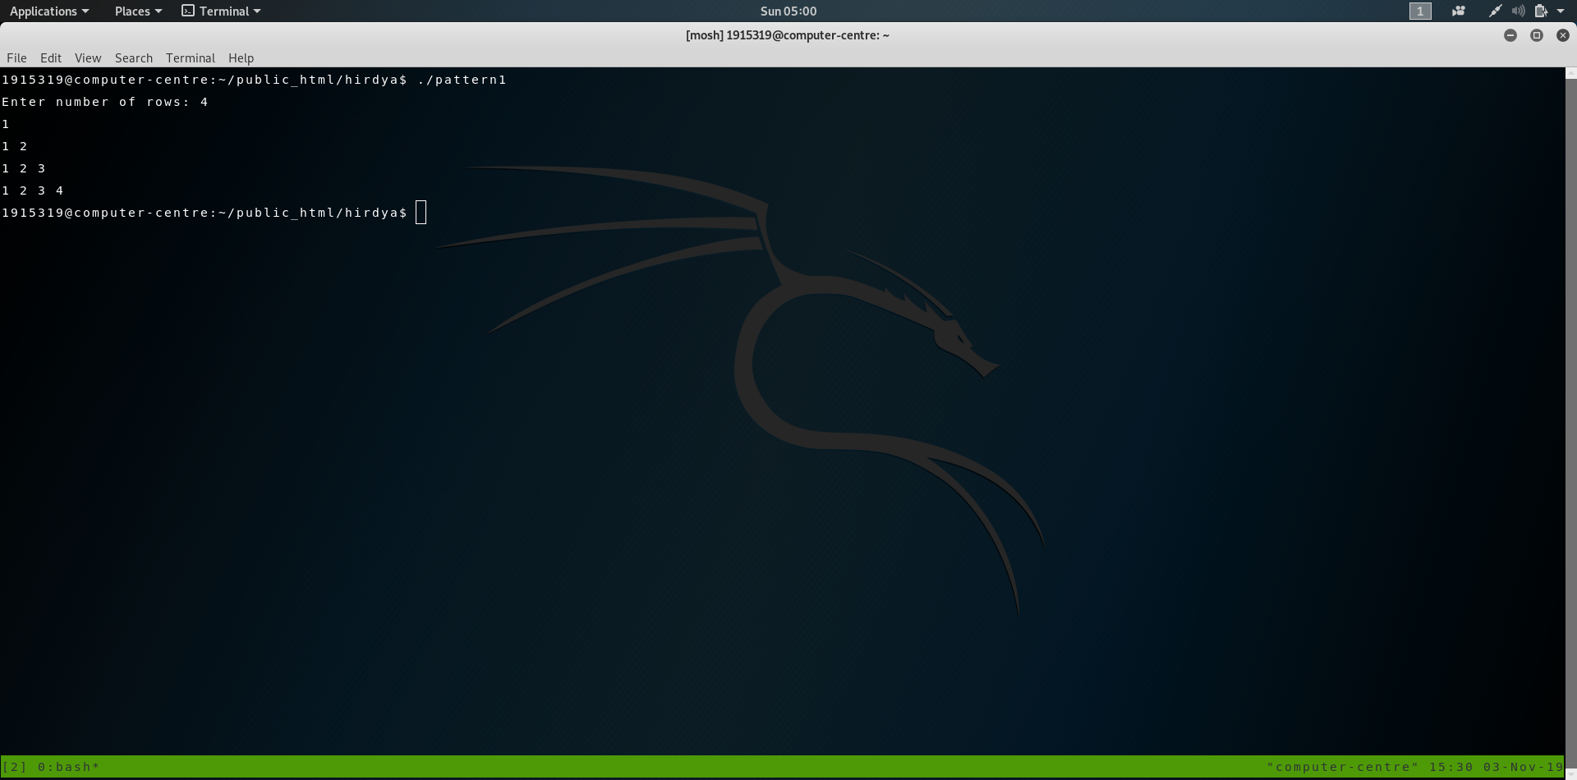Click the tmux time '15:30'
The image size is (1577, 780).
click(x=1451, y=767)
